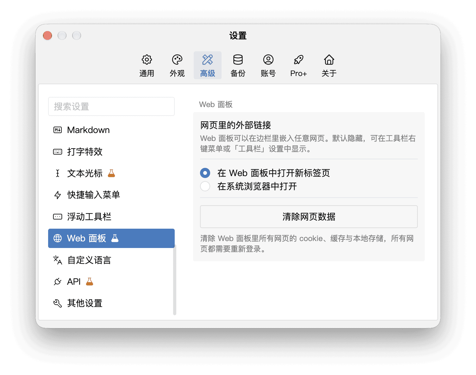Click the flask icon beside 文本光标
This screenshot has width=476, height=375.
click(x=111, y=173)
